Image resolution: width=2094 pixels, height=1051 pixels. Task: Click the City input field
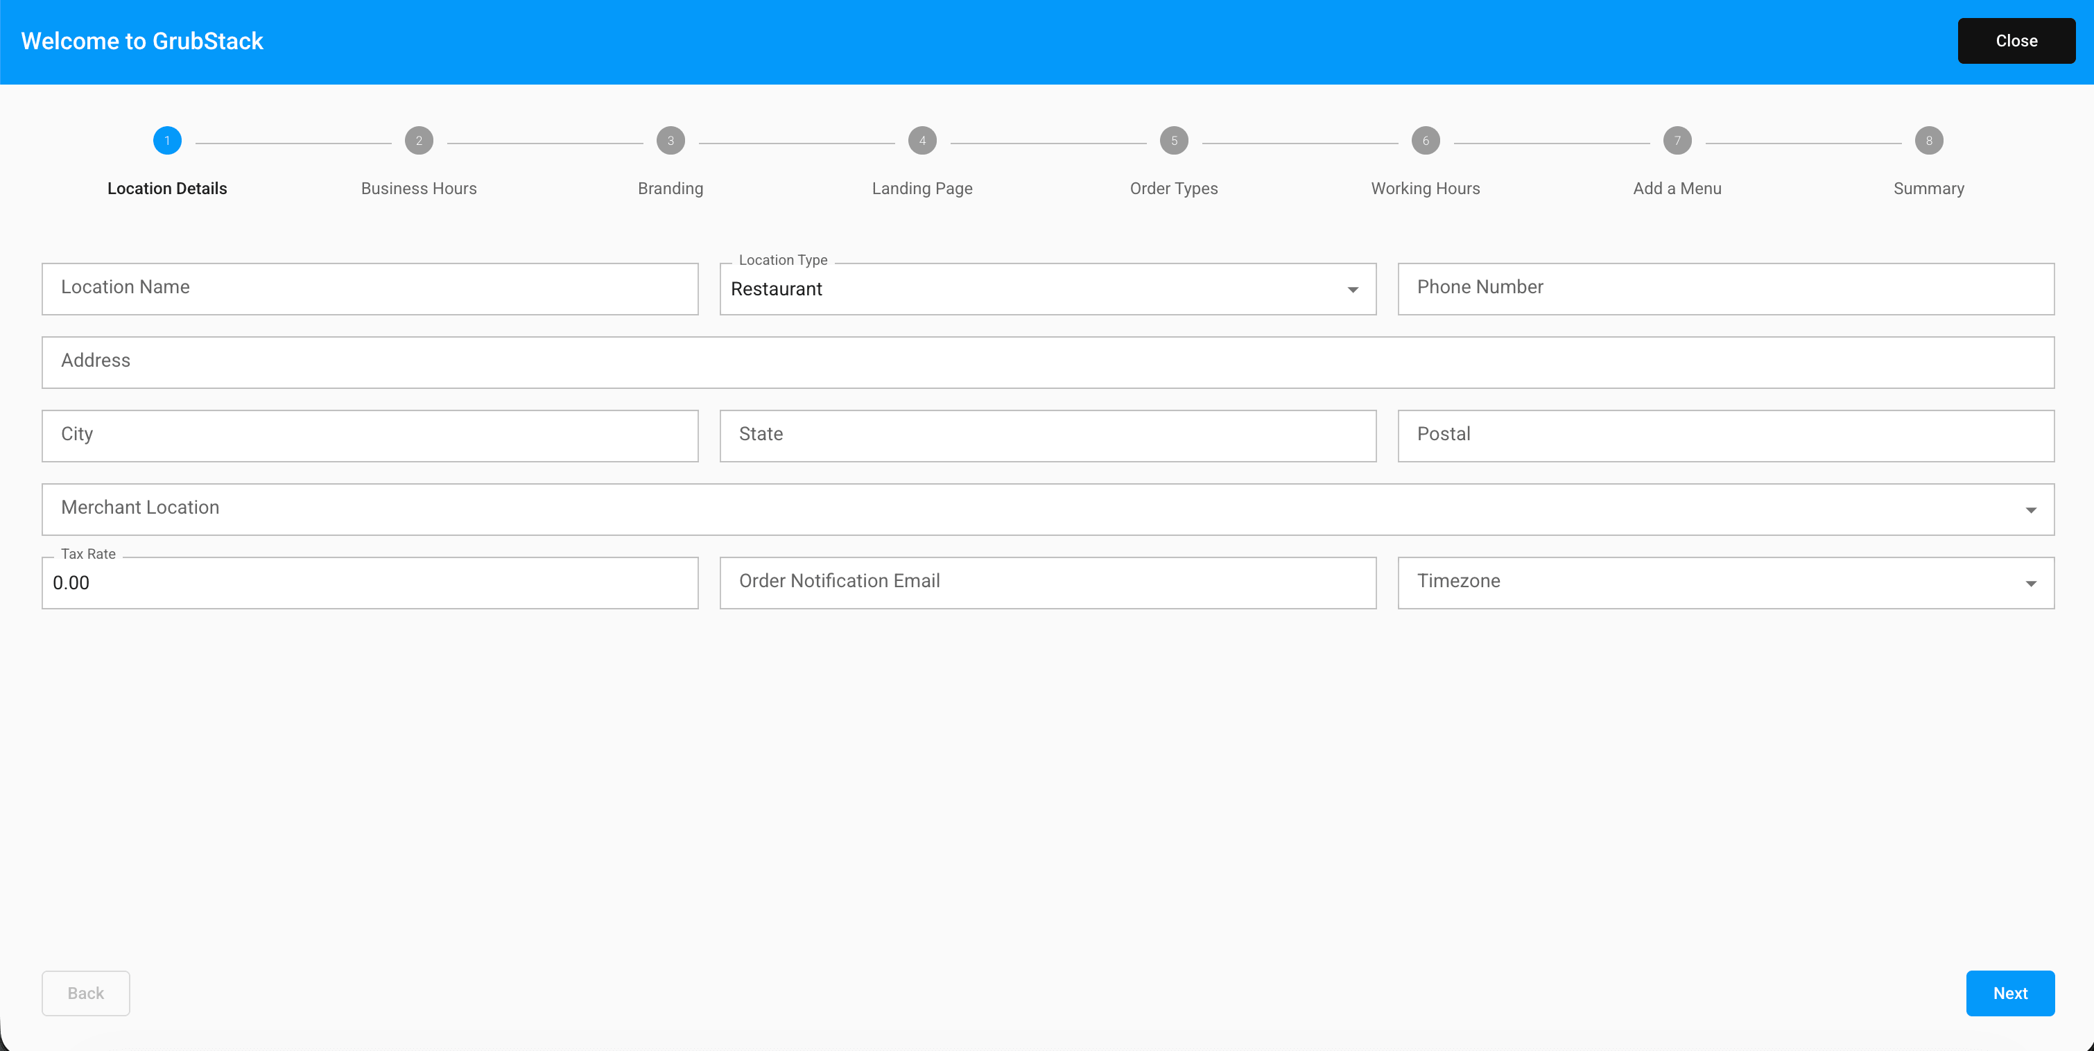(x=370, y=435)
